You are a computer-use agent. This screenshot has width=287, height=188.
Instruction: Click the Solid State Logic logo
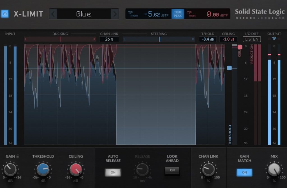(x=260, y=13)
